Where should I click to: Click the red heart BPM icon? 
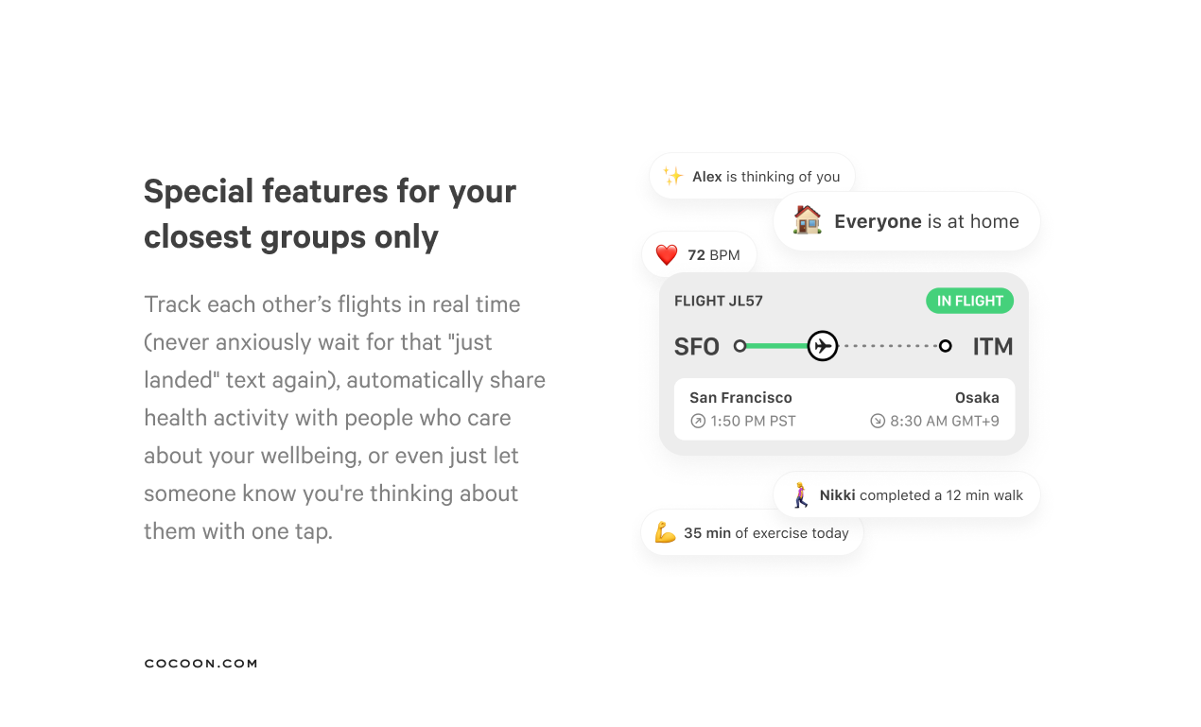(667, 255)
